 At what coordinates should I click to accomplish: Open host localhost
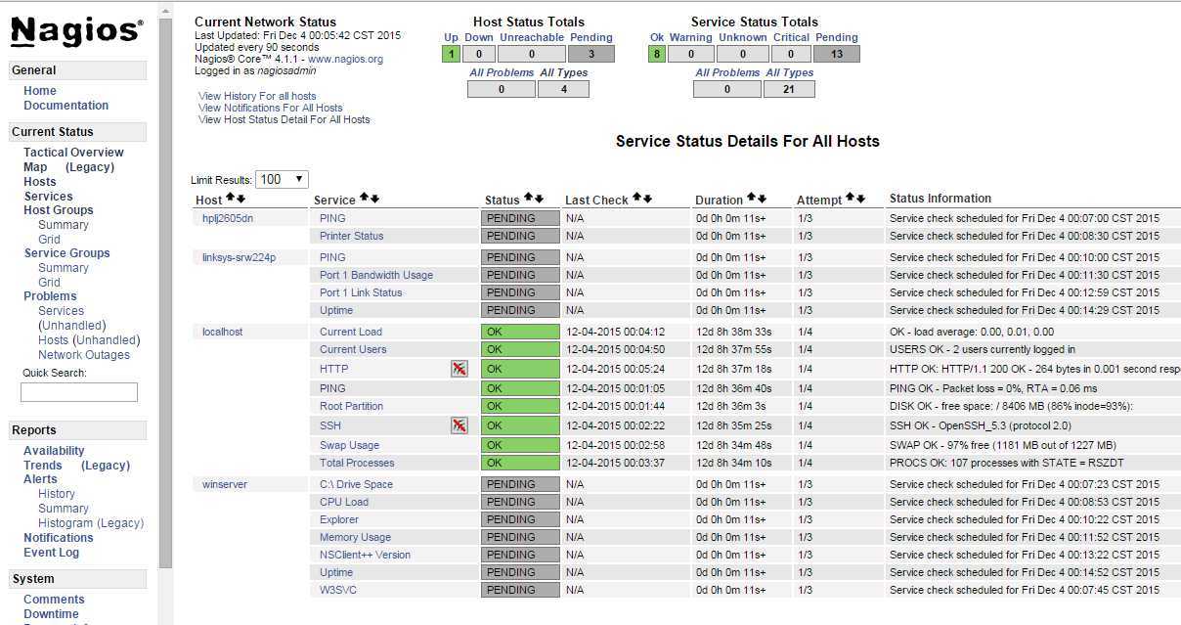point(222,332)
